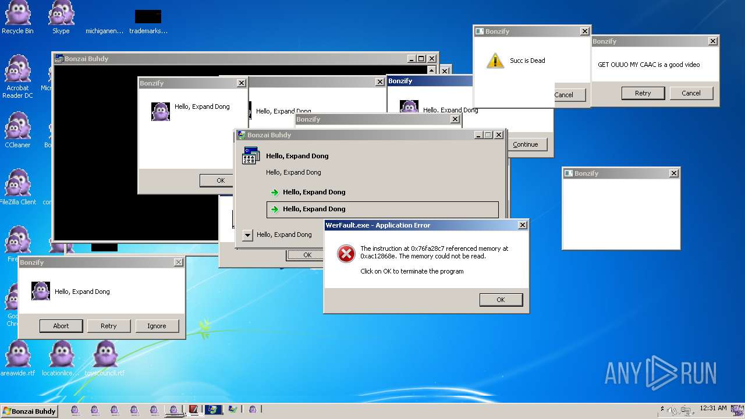This screenshot has height=419, width=745.
Task: Maximize the black Bonzai Buhdy window
Action: (x=421, y=59)
